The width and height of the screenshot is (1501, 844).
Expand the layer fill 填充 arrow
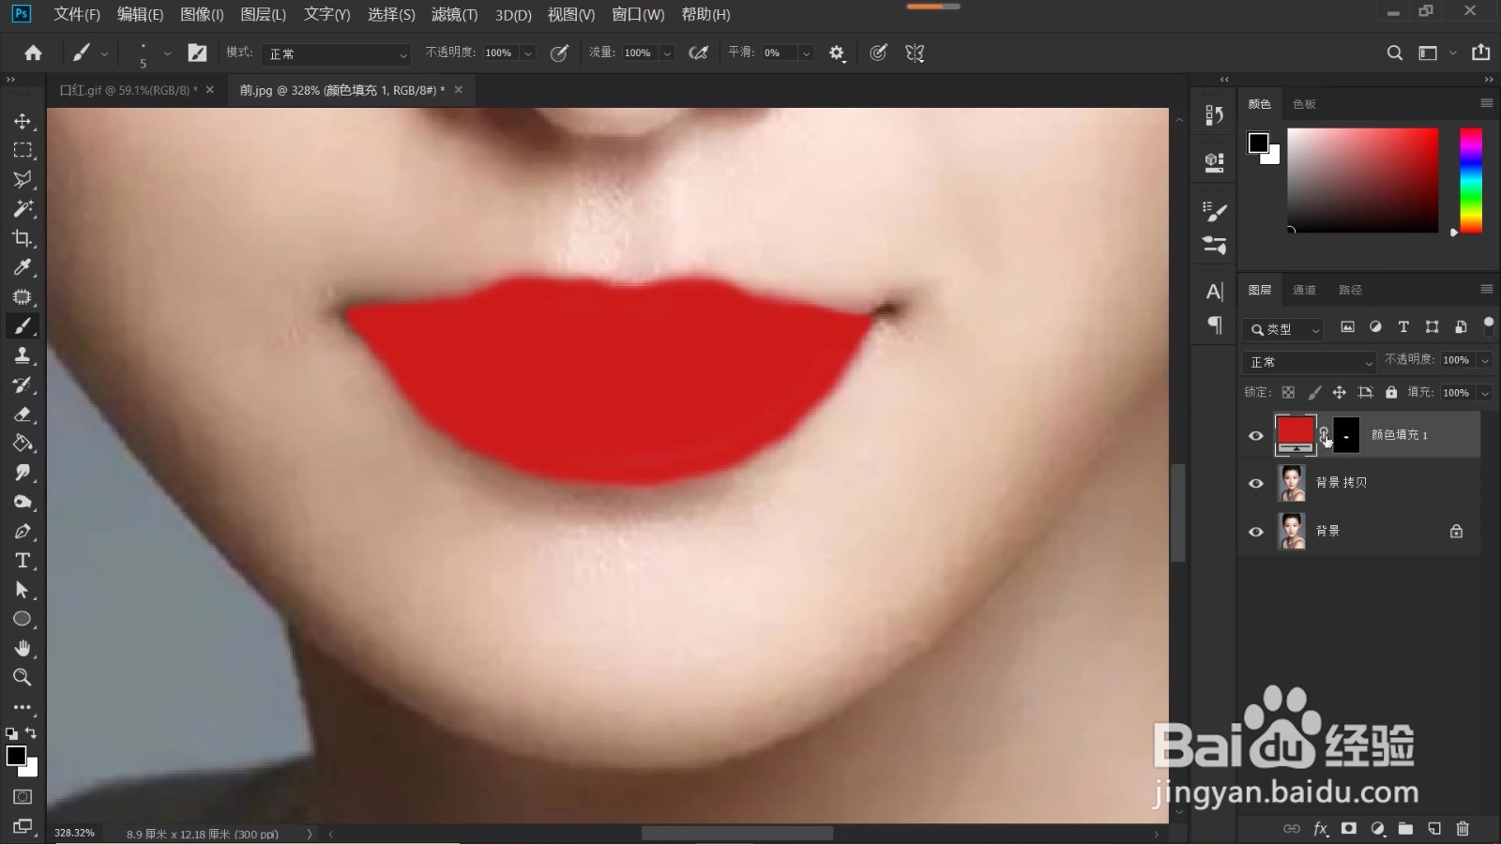point(1485,393)
